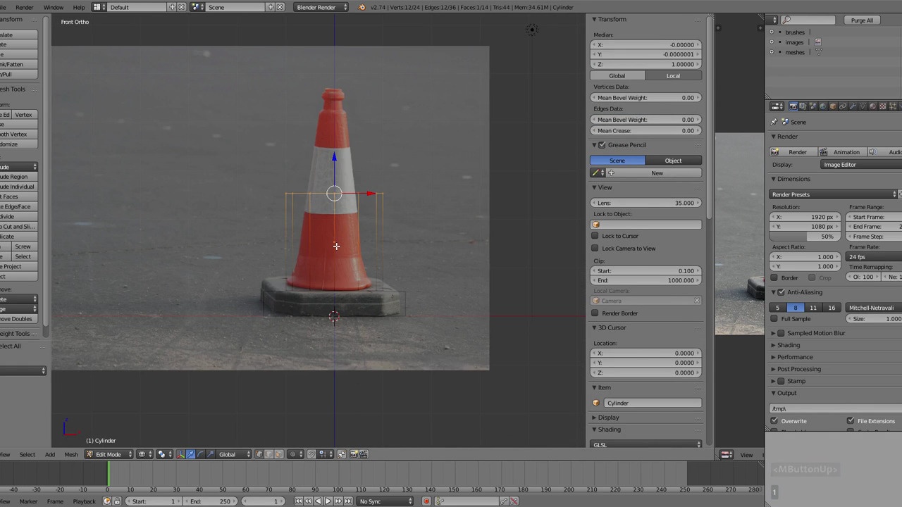Screen dimensions: 902x507
Task: Click the Render button
Action: click(x=792, y=152)
